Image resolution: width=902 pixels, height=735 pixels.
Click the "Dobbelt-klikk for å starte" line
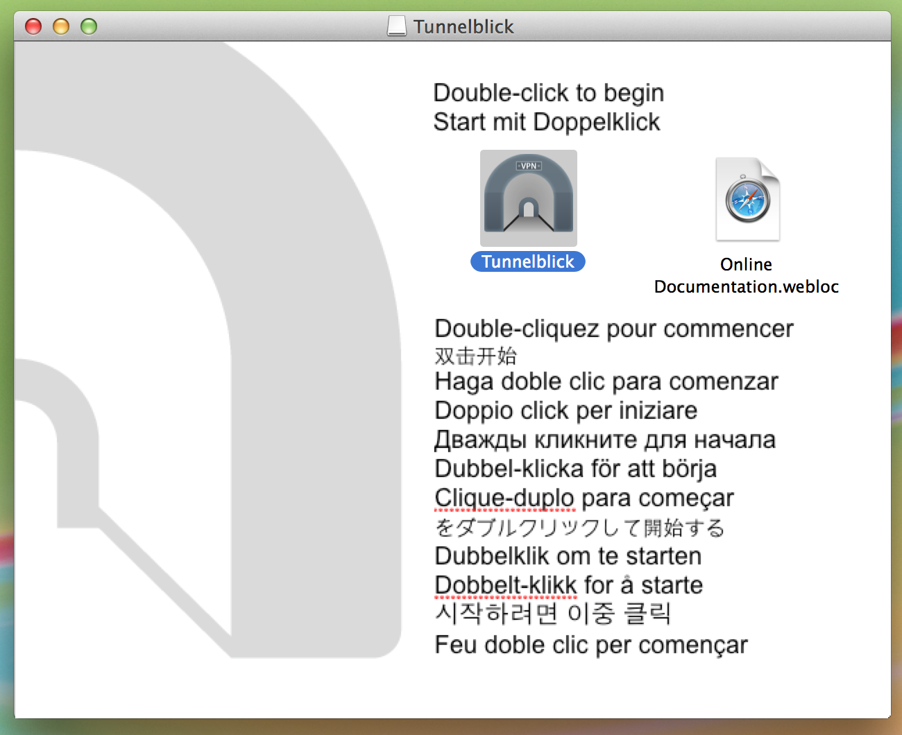569,585
